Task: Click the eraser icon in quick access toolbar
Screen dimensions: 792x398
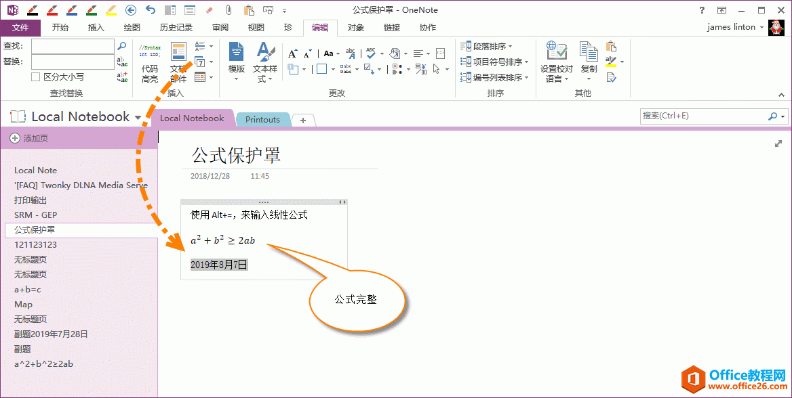Action: click(209, 10)
